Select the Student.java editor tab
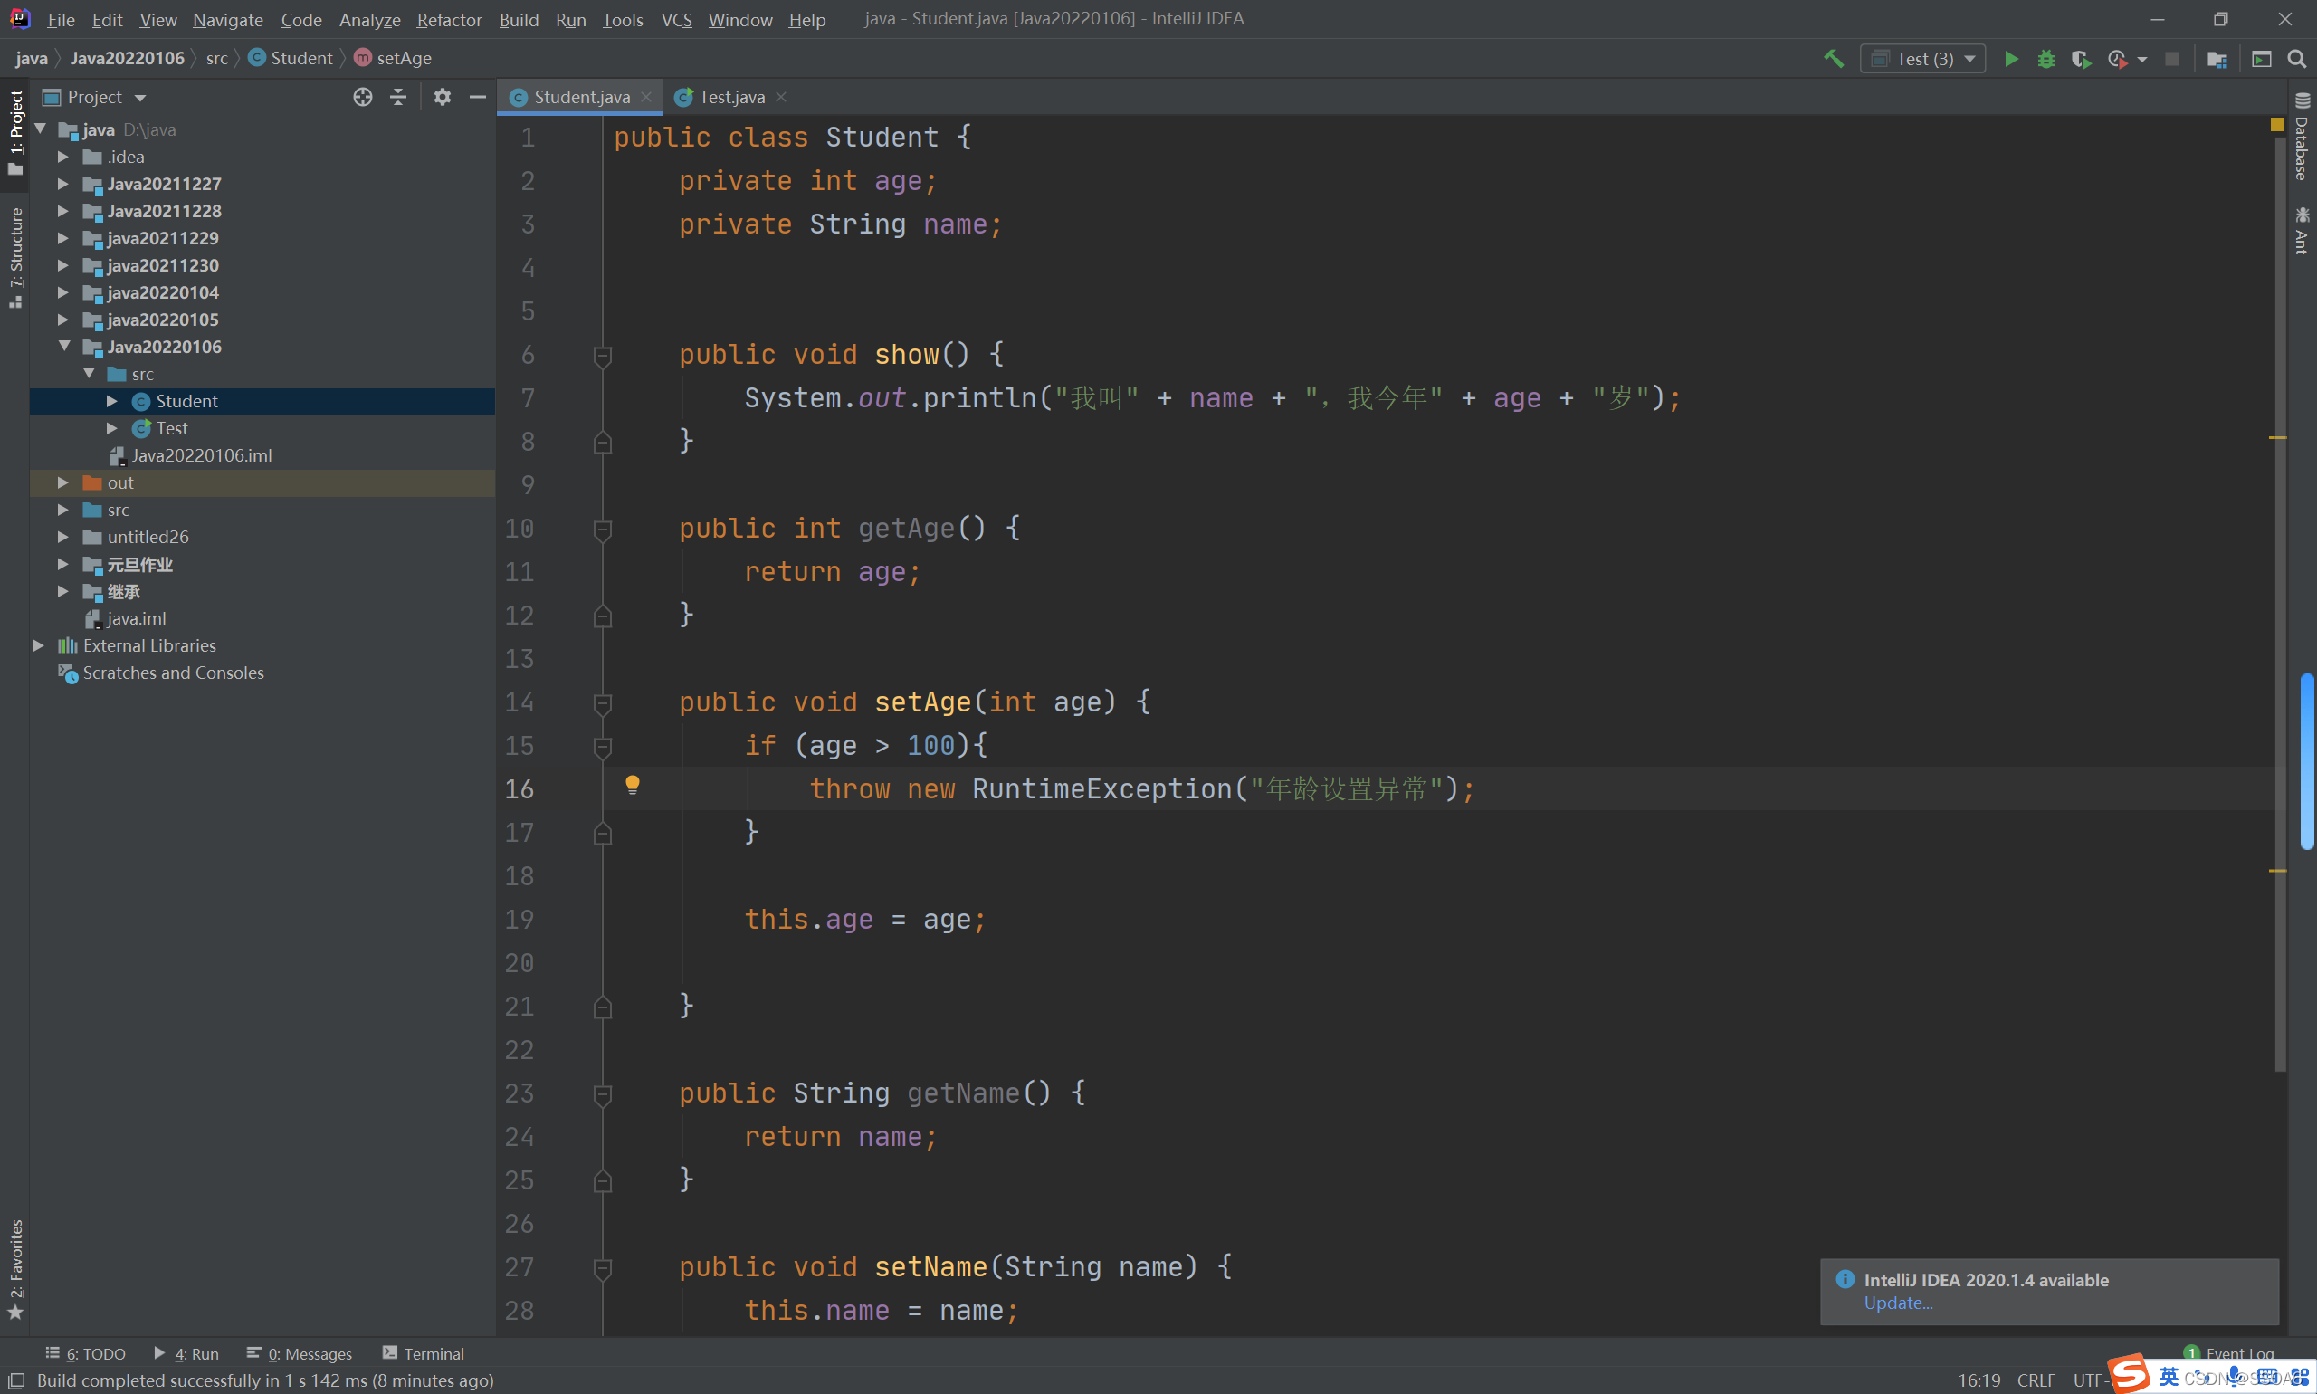This screenshot has height=1394, width=2317. (580, 97)
